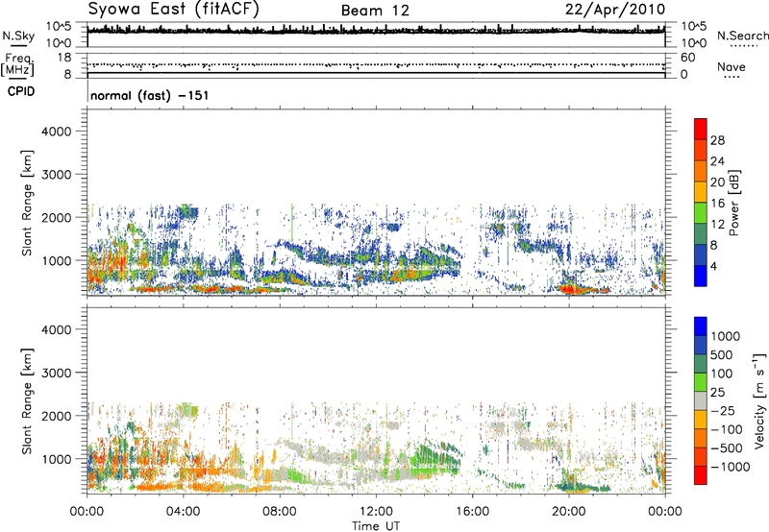The height and width of the screenshot is (532, 769).
Task: Click '2000' on power panel range axis
Action: (56, 217)
